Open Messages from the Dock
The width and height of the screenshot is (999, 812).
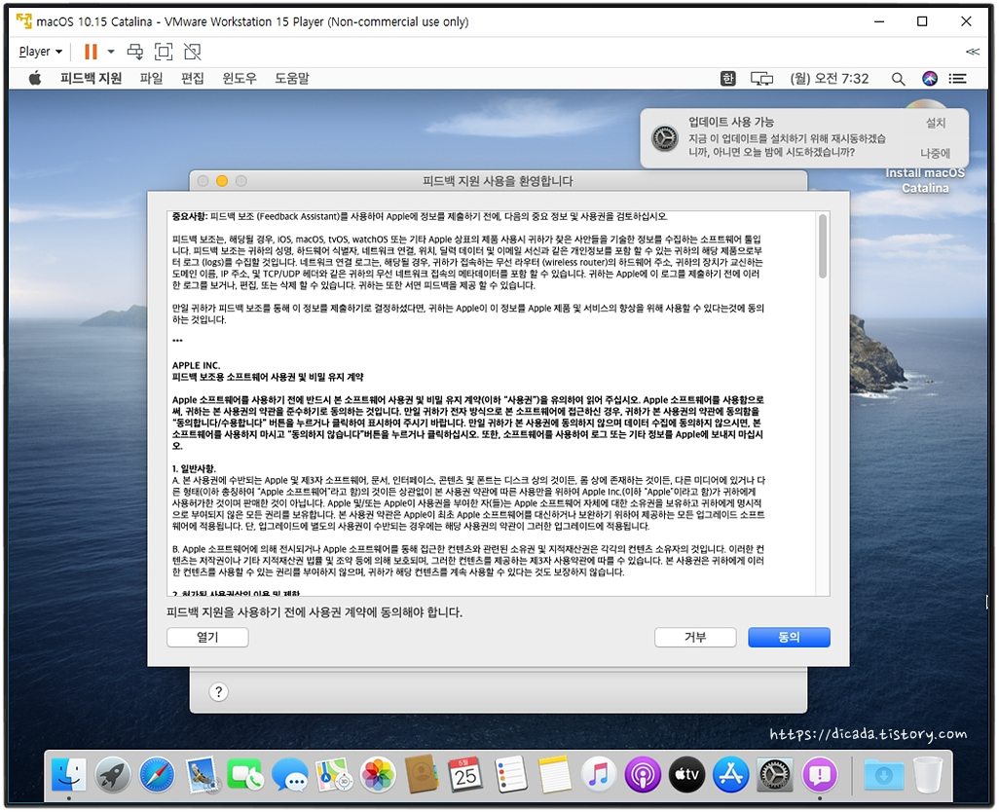pyautogui.click(x=289, y=776)
